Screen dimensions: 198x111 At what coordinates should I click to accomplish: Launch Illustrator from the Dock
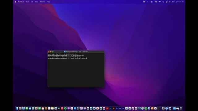point(114,108)
